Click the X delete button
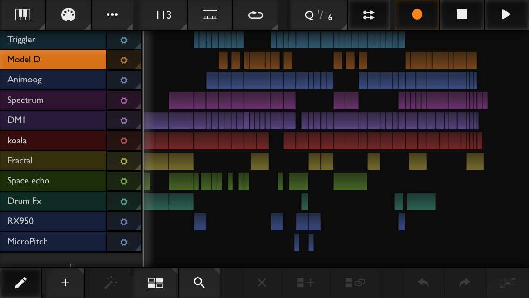Viewport: 529px width, 298px height. tap(262, 283)
